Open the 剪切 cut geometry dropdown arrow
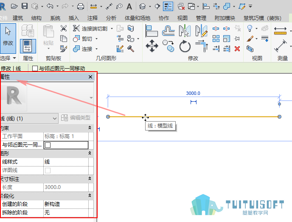The image size is (292, 222). (96, 39)
